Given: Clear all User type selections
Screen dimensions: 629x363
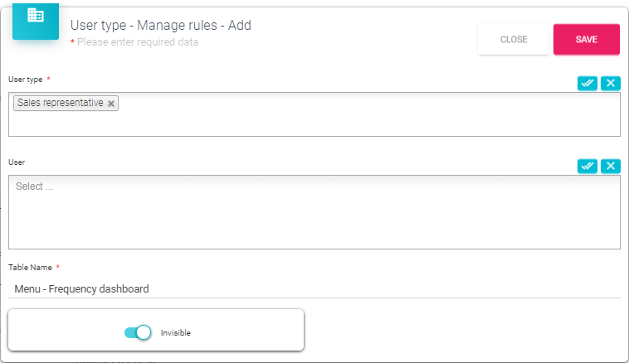Looking at the screenshot, I should [x=611, y=83].
